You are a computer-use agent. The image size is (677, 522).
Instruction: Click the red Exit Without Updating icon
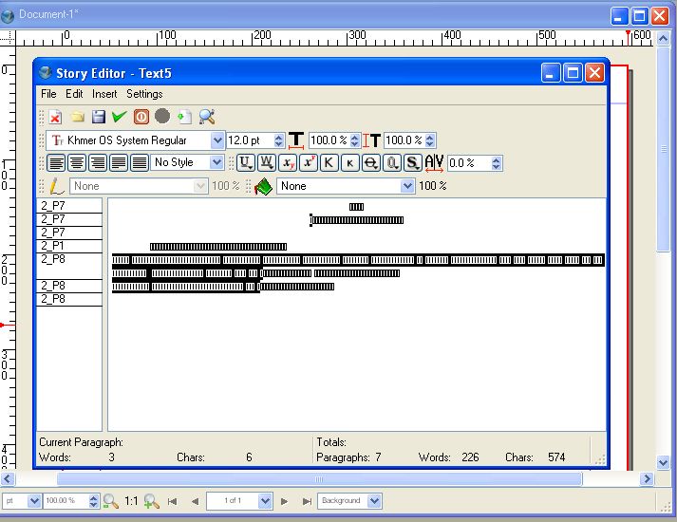click(x=141, y=117)
